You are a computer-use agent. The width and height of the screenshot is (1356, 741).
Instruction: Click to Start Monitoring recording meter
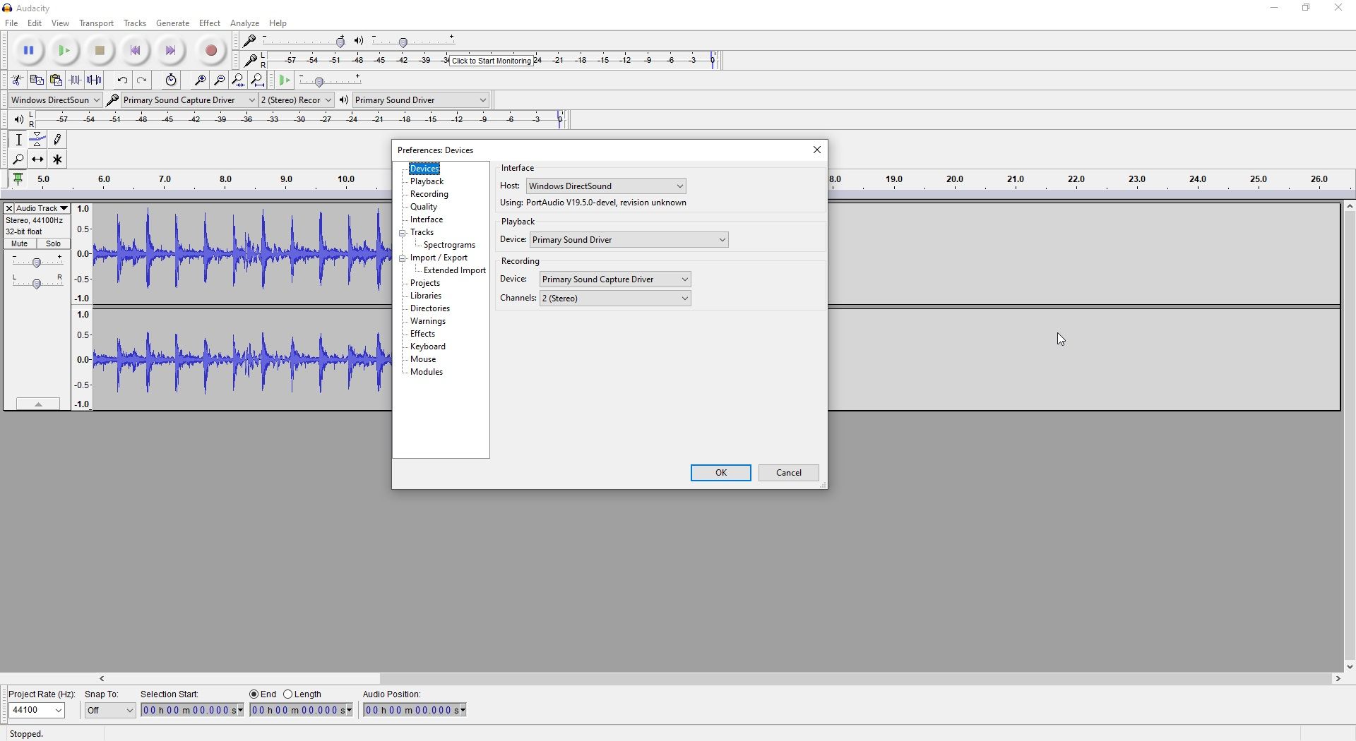click(492, 61)
